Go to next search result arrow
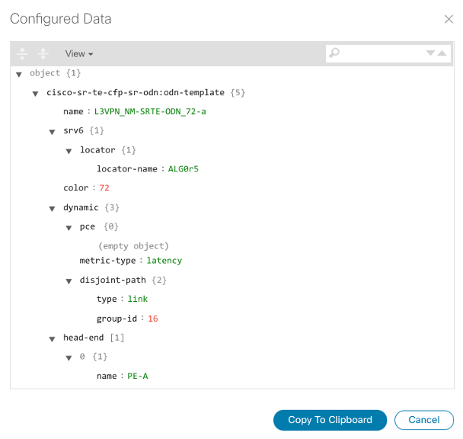463x439 pixels. (x=431, y=53)
